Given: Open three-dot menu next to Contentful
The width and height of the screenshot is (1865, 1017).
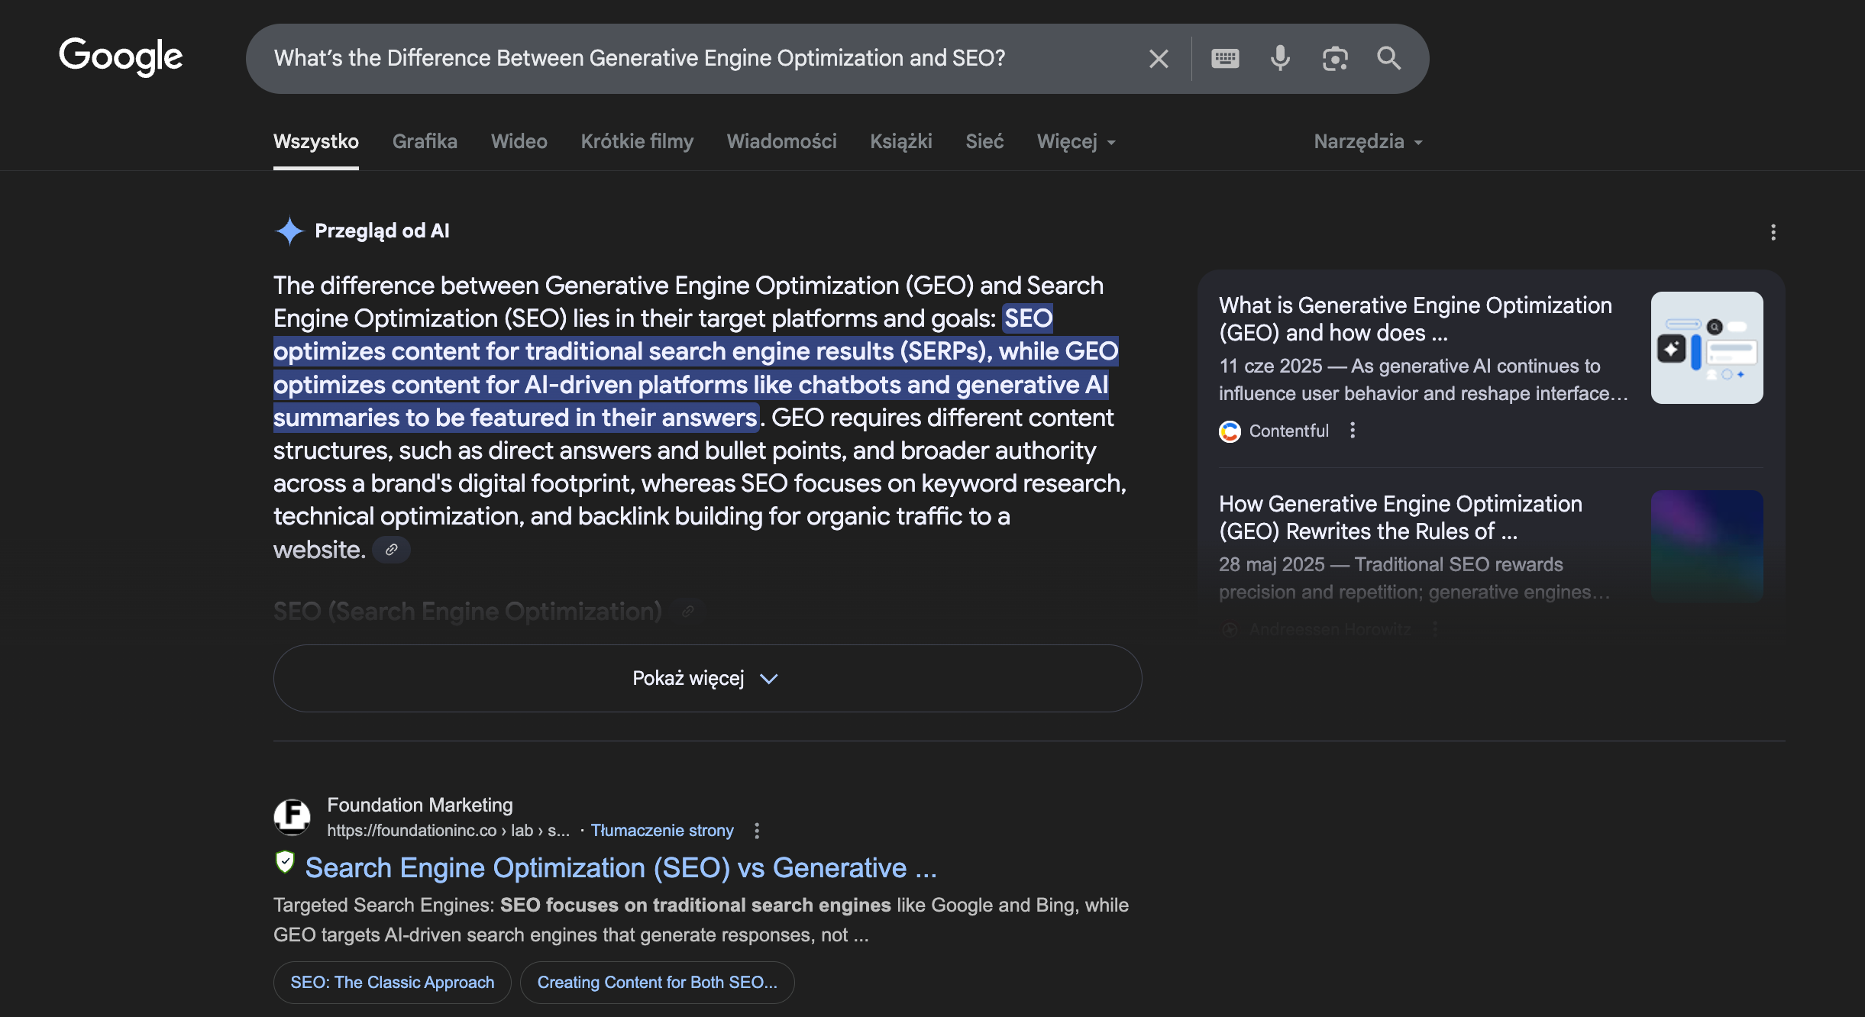Looking at the screenshot, I should [1353, 431].
